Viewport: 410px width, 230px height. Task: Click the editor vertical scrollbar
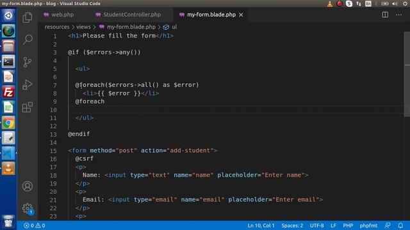coord(407,74)
